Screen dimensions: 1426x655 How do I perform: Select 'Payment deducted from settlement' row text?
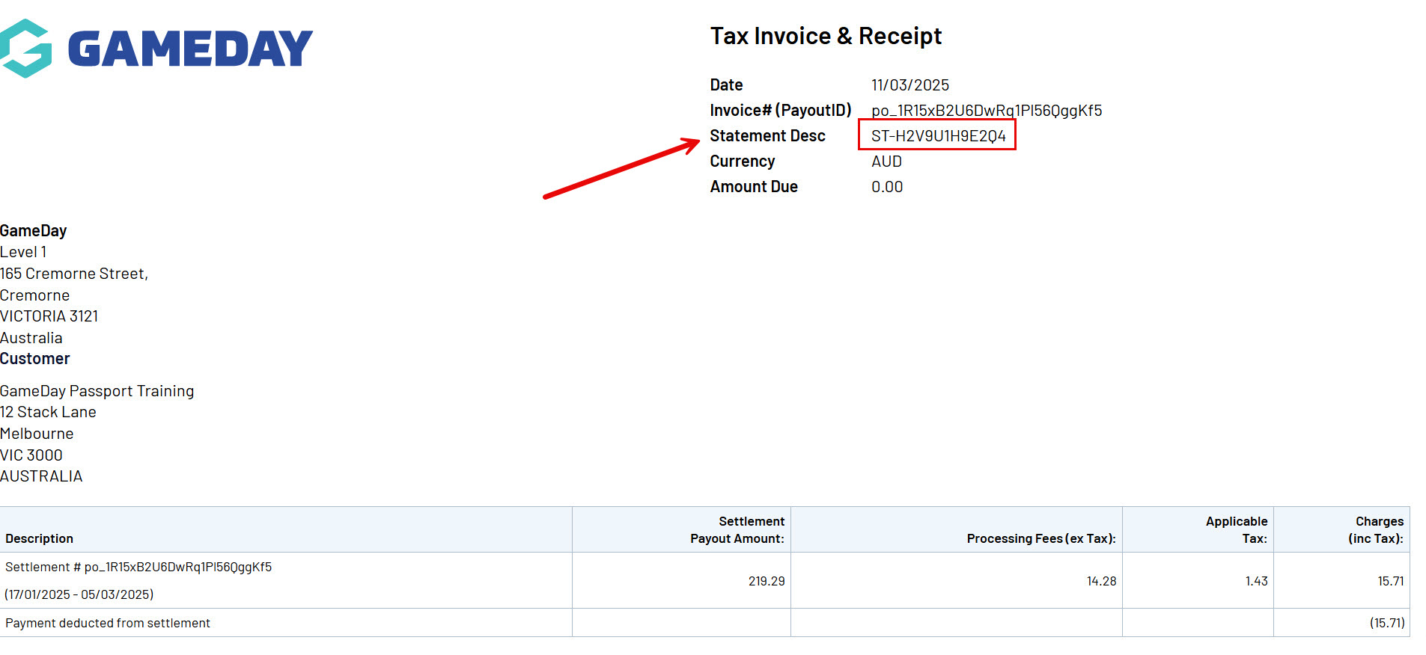(108, 623)
